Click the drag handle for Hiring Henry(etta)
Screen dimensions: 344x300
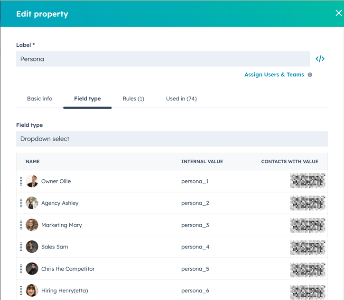pos(21,291)
